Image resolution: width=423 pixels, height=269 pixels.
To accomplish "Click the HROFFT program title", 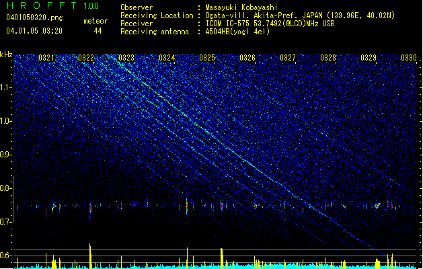I will coord(42,5).
